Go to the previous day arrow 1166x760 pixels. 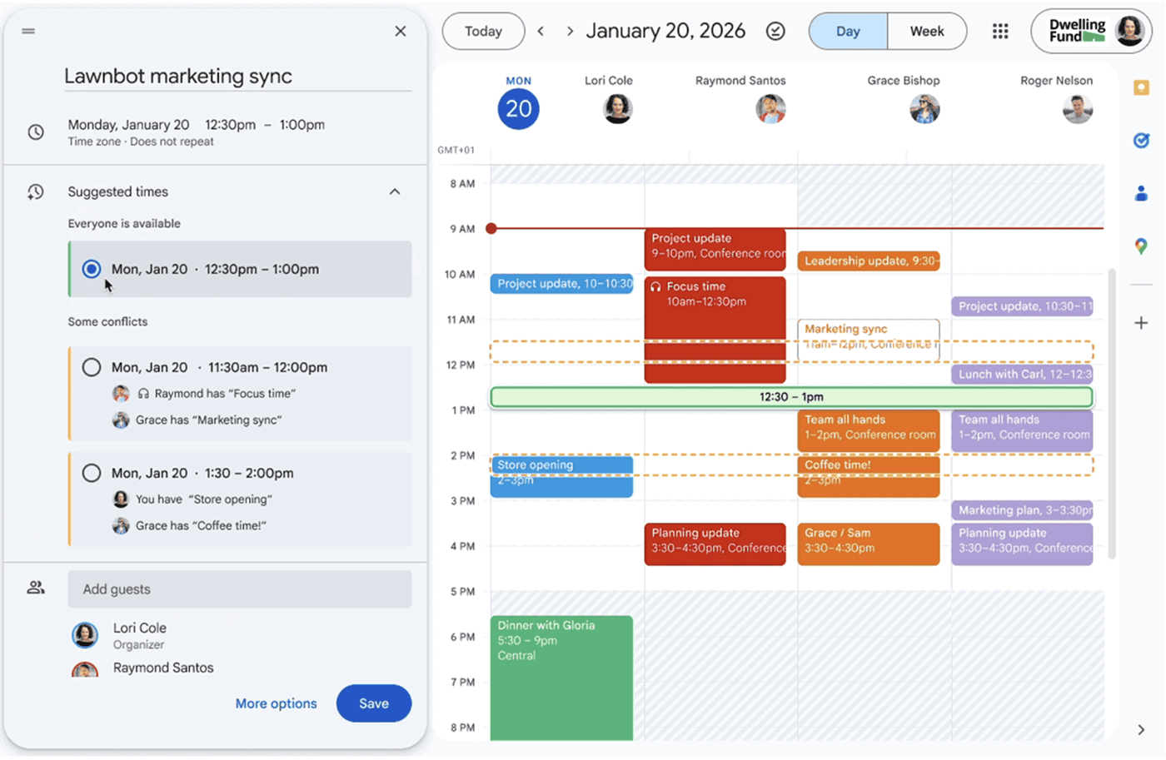(541, 32)
